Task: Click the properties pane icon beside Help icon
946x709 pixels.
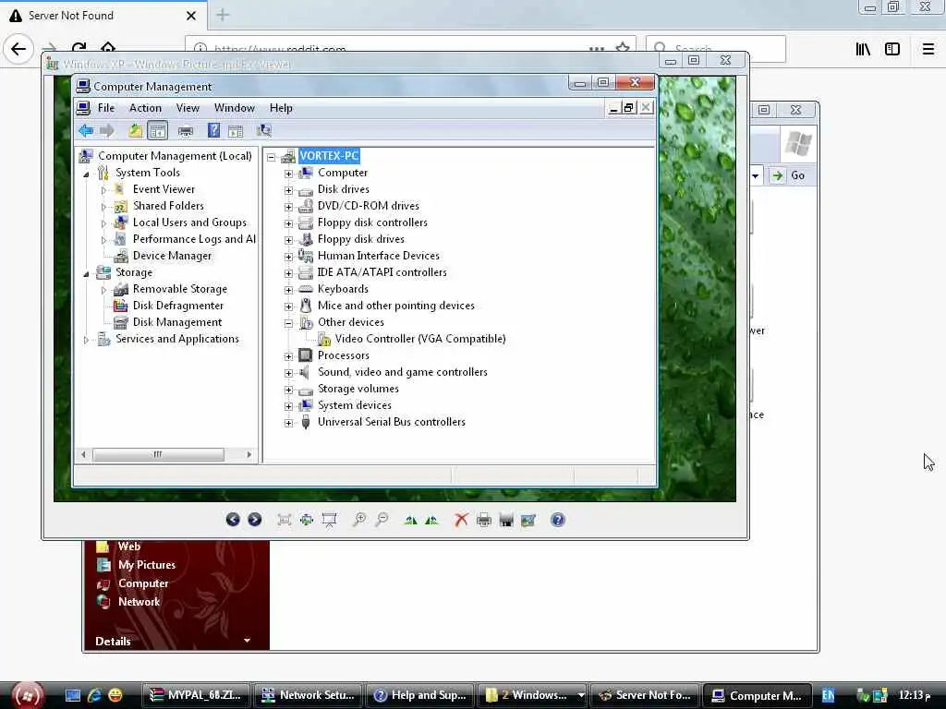Action: [236, 131]
